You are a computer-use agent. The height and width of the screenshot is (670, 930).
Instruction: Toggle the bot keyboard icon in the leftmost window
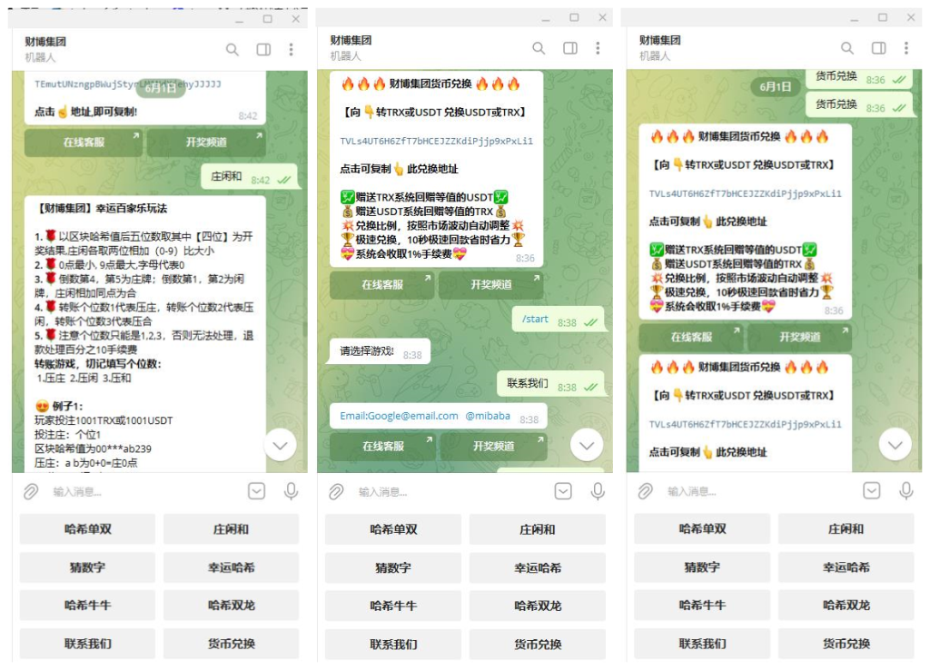[x=257, y=491]
